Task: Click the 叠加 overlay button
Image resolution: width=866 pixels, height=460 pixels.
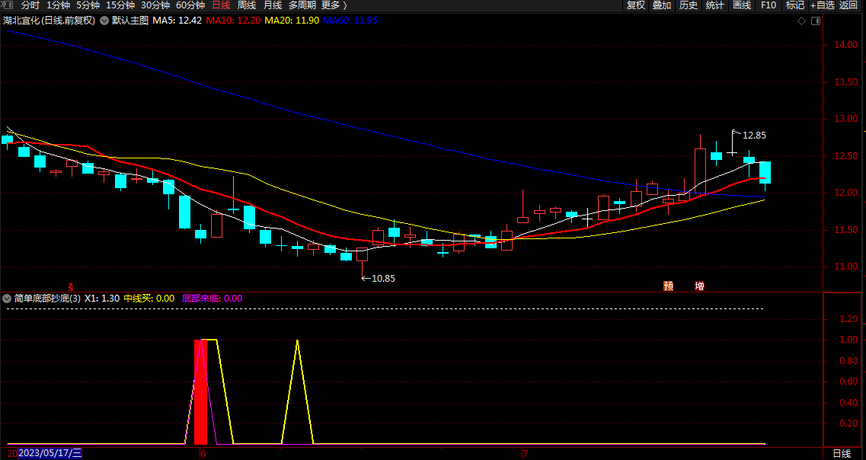Action: click(x=662, y=5)
